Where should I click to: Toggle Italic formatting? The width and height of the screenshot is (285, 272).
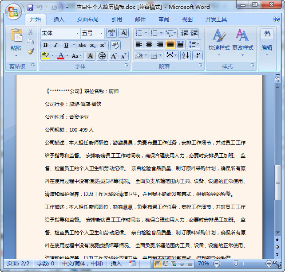[x=55, y=45]
